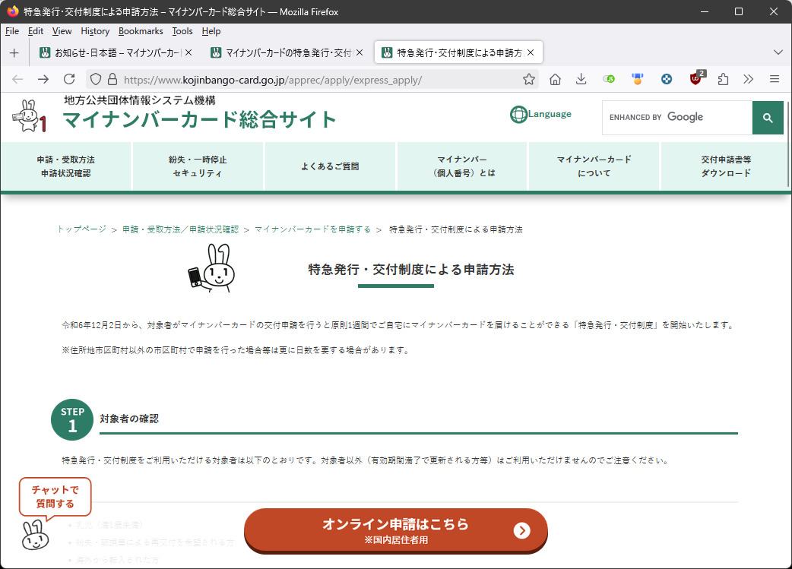Switch to the お知らせ-日本語 tab
The height and width of the screenshot is (569, 792).
[110, 52]
